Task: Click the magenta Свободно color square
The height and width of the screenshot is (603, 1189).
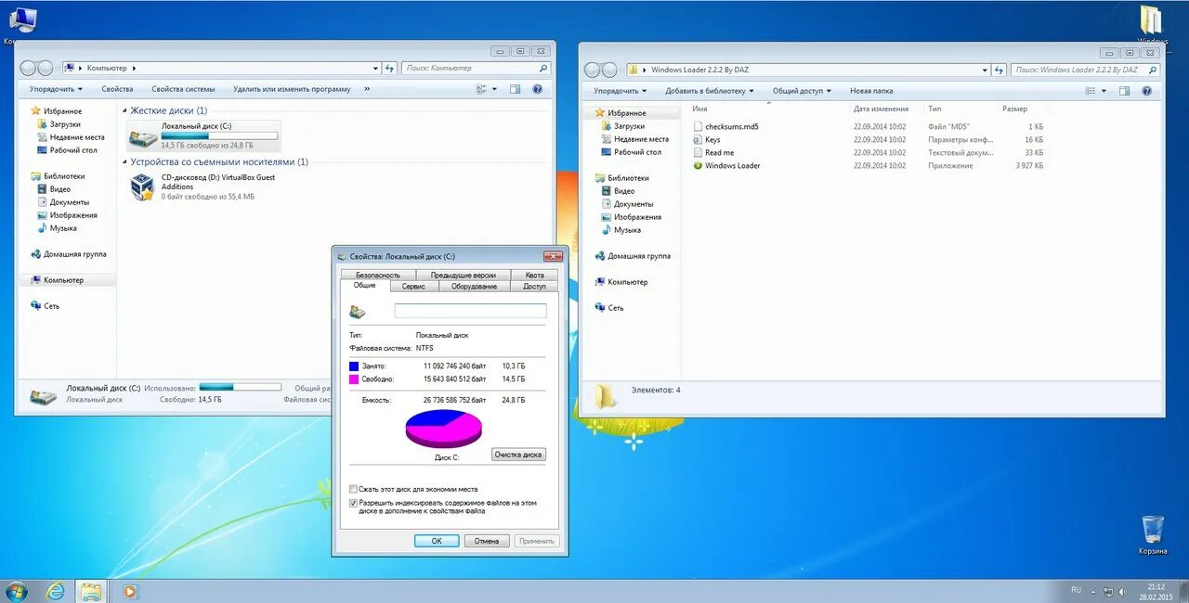Action: pyautogui.click(x=354, y=379)
